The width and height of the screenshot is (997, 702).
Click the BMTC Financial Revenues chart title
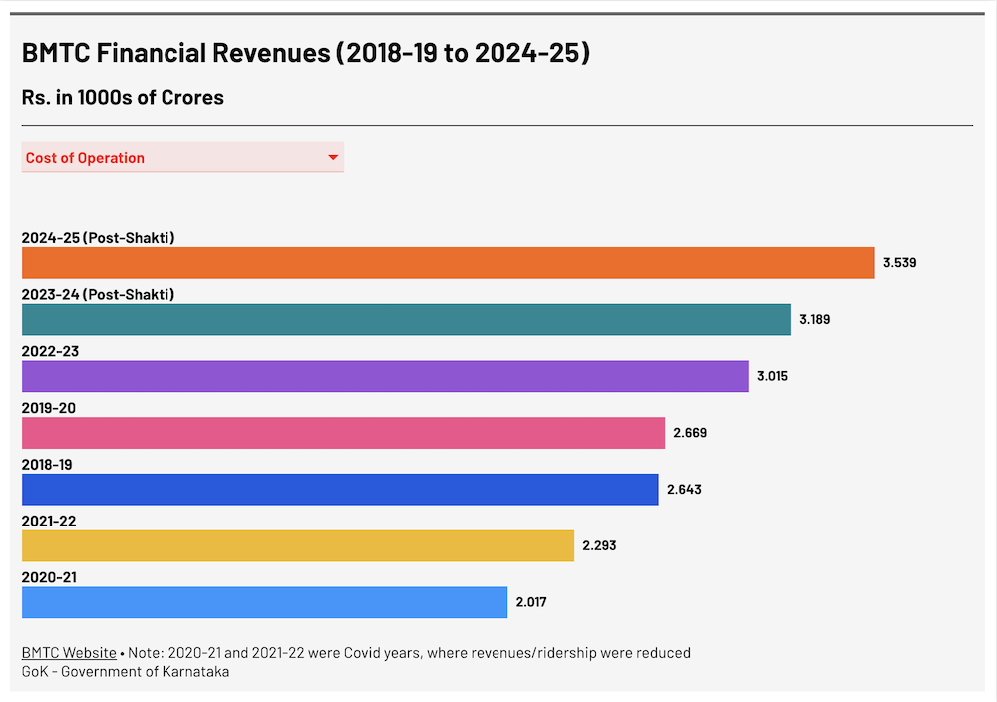(x=306, y=53)
